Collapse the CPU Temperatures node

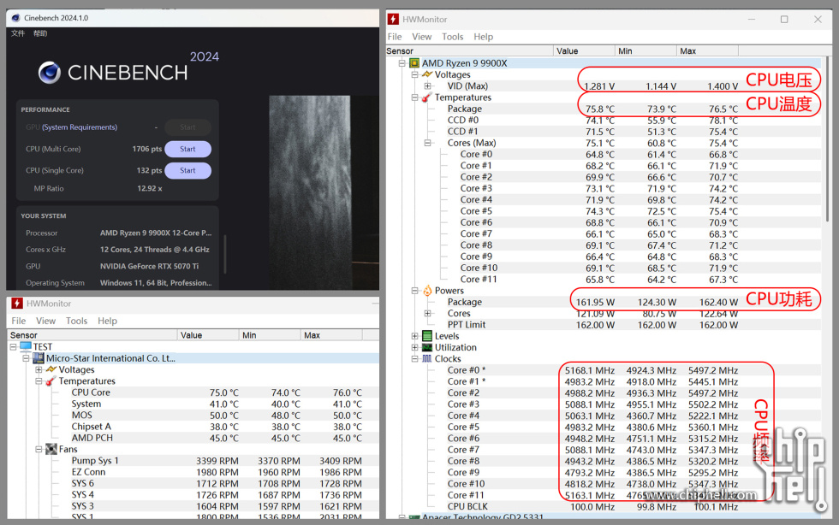tap(414, 97)
